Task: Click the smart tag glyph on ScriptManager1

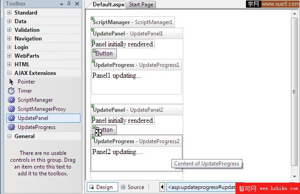Action: (92, 19)
